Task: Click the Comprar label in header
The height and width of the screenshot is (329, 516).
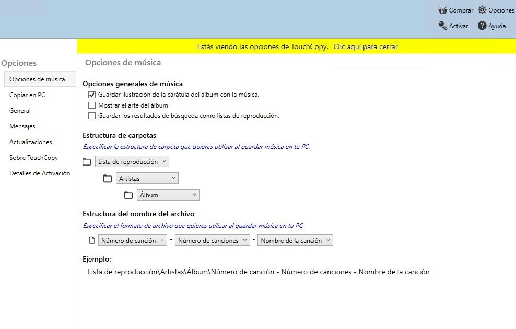Action: [x=461, y=10]
